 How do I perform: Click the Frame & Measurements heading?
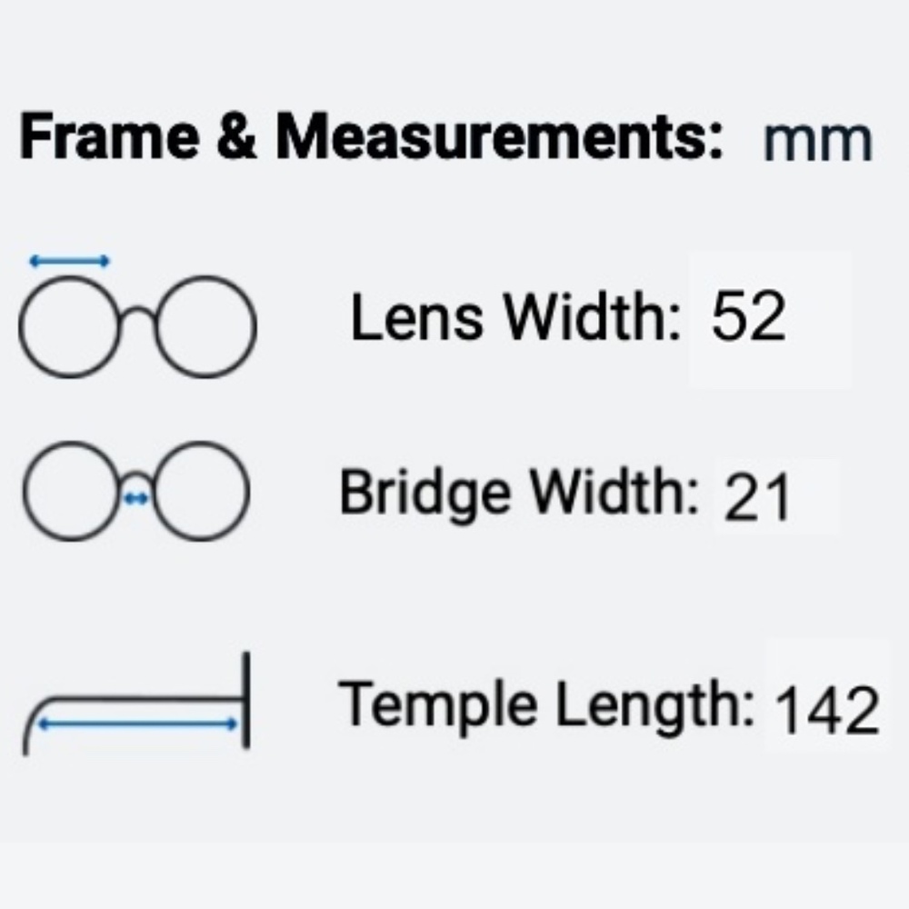pyautogui.click(x=372, y=137)
